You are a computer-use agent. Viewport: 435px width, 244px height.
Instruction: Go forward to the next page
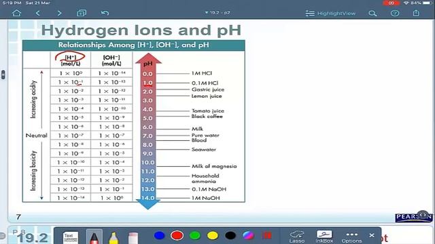tap(59, 13)
